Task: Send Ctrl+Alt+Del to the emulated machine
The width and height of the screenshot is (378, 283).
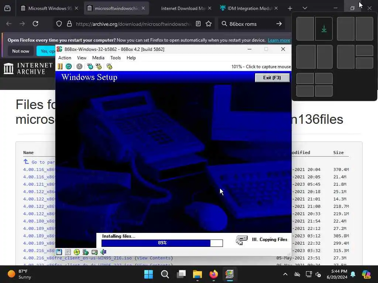Action: (x=90, y=66)
